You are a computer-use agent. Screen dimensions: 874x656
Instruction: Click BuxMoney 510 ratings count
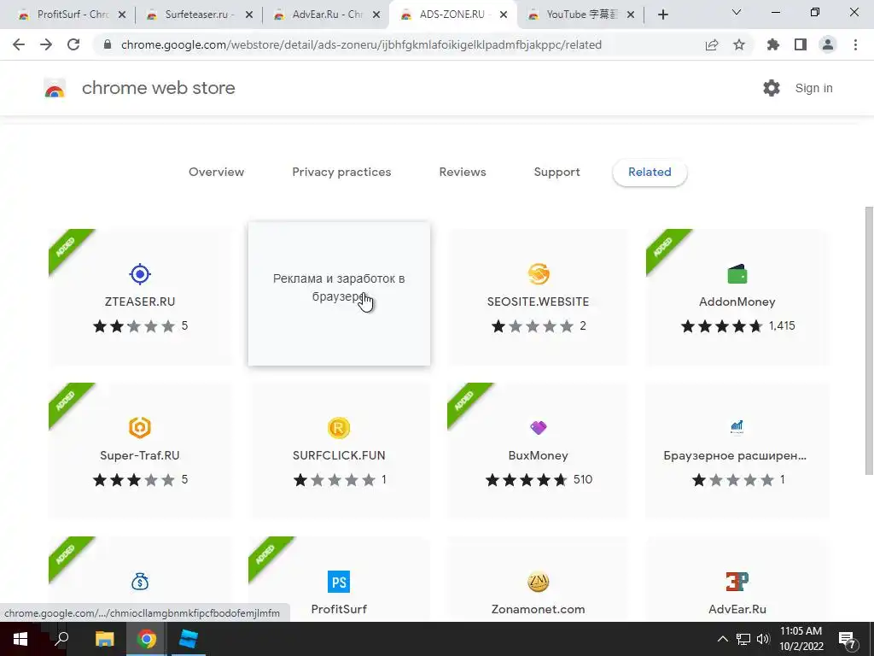(x=582, y=480)
